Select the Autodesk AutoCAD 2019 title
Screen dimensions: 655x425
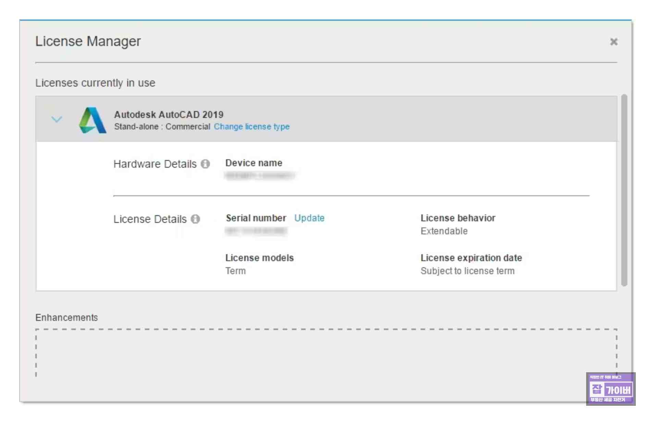pos(169,114)
